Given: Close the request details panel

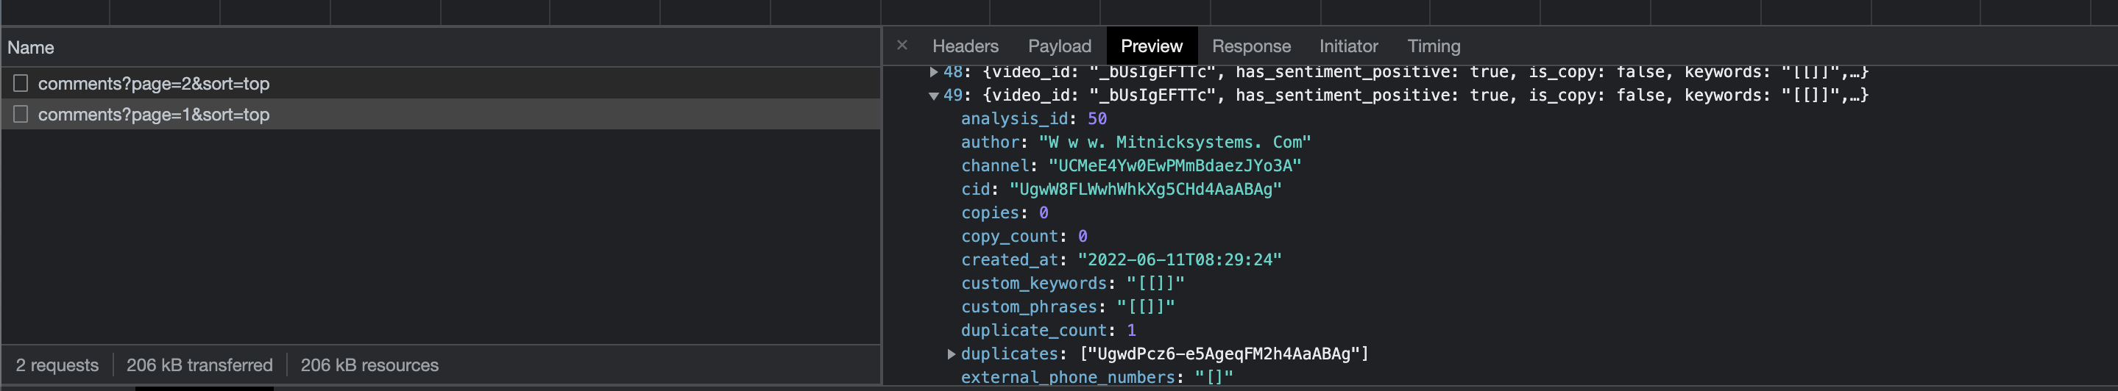Looking at the screenshot, I should point(902,46).
